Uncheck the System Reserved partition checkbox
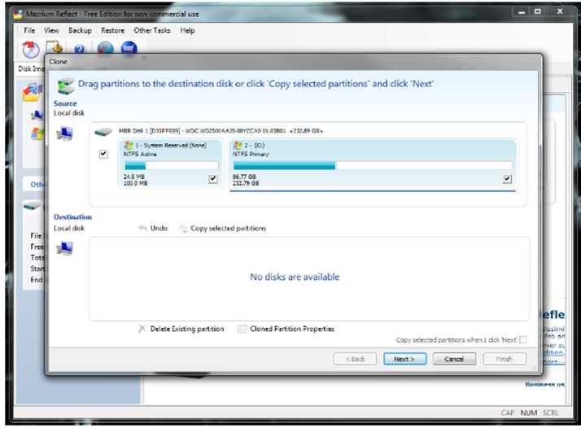 pyautogui.click(x=213, y=179)
